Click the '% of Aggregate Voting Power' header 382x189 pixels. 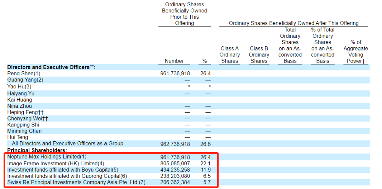[355, 52]
